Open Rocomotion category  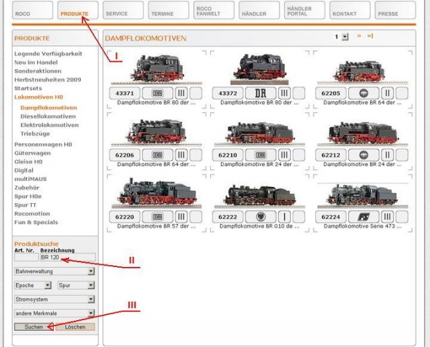coord(32,214)
